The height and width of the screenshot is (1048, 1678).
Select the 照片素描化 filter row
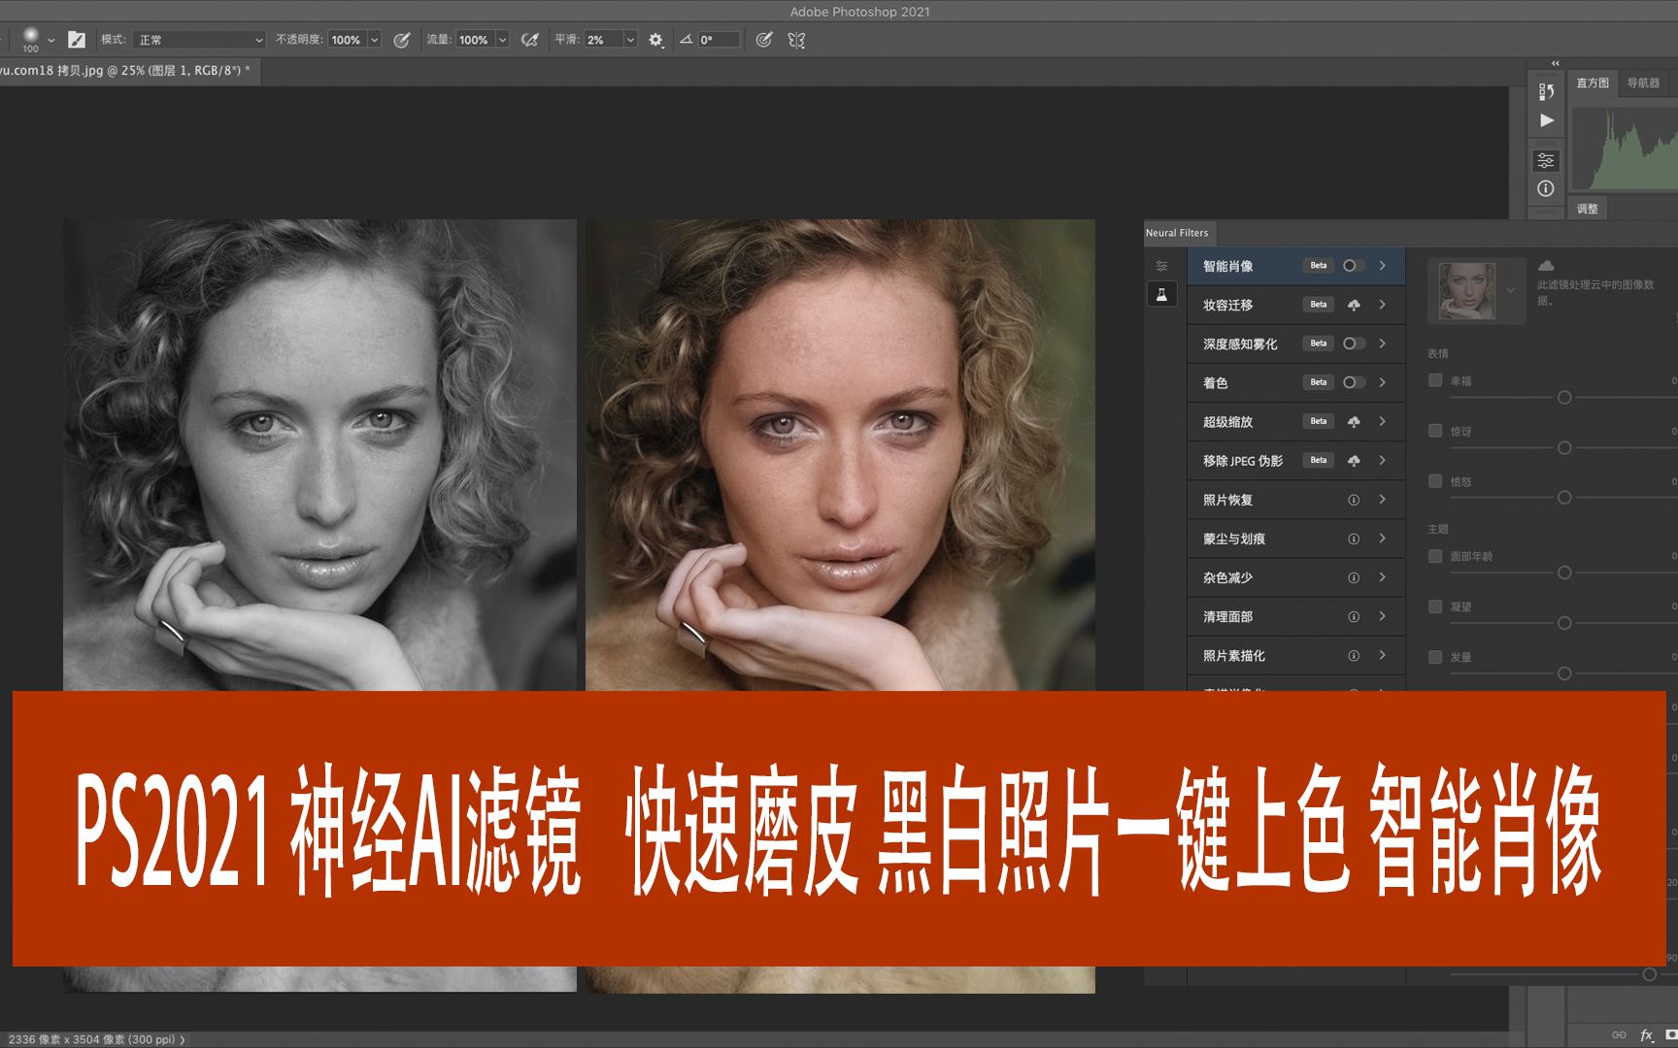coord(1295,656)
